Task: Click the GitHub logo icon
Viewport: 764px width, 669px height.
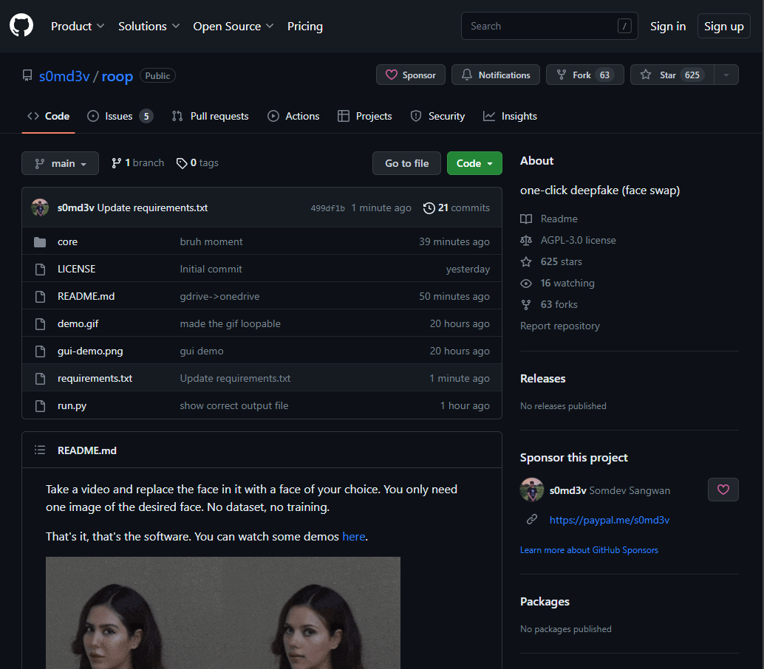Action: (x=21, y=26)
